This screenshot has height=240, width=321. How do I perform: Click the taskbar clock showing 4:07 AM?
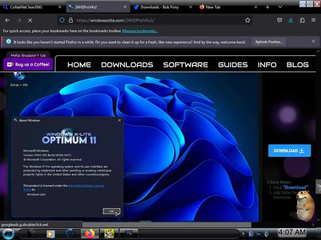click(x=292, y=232)
